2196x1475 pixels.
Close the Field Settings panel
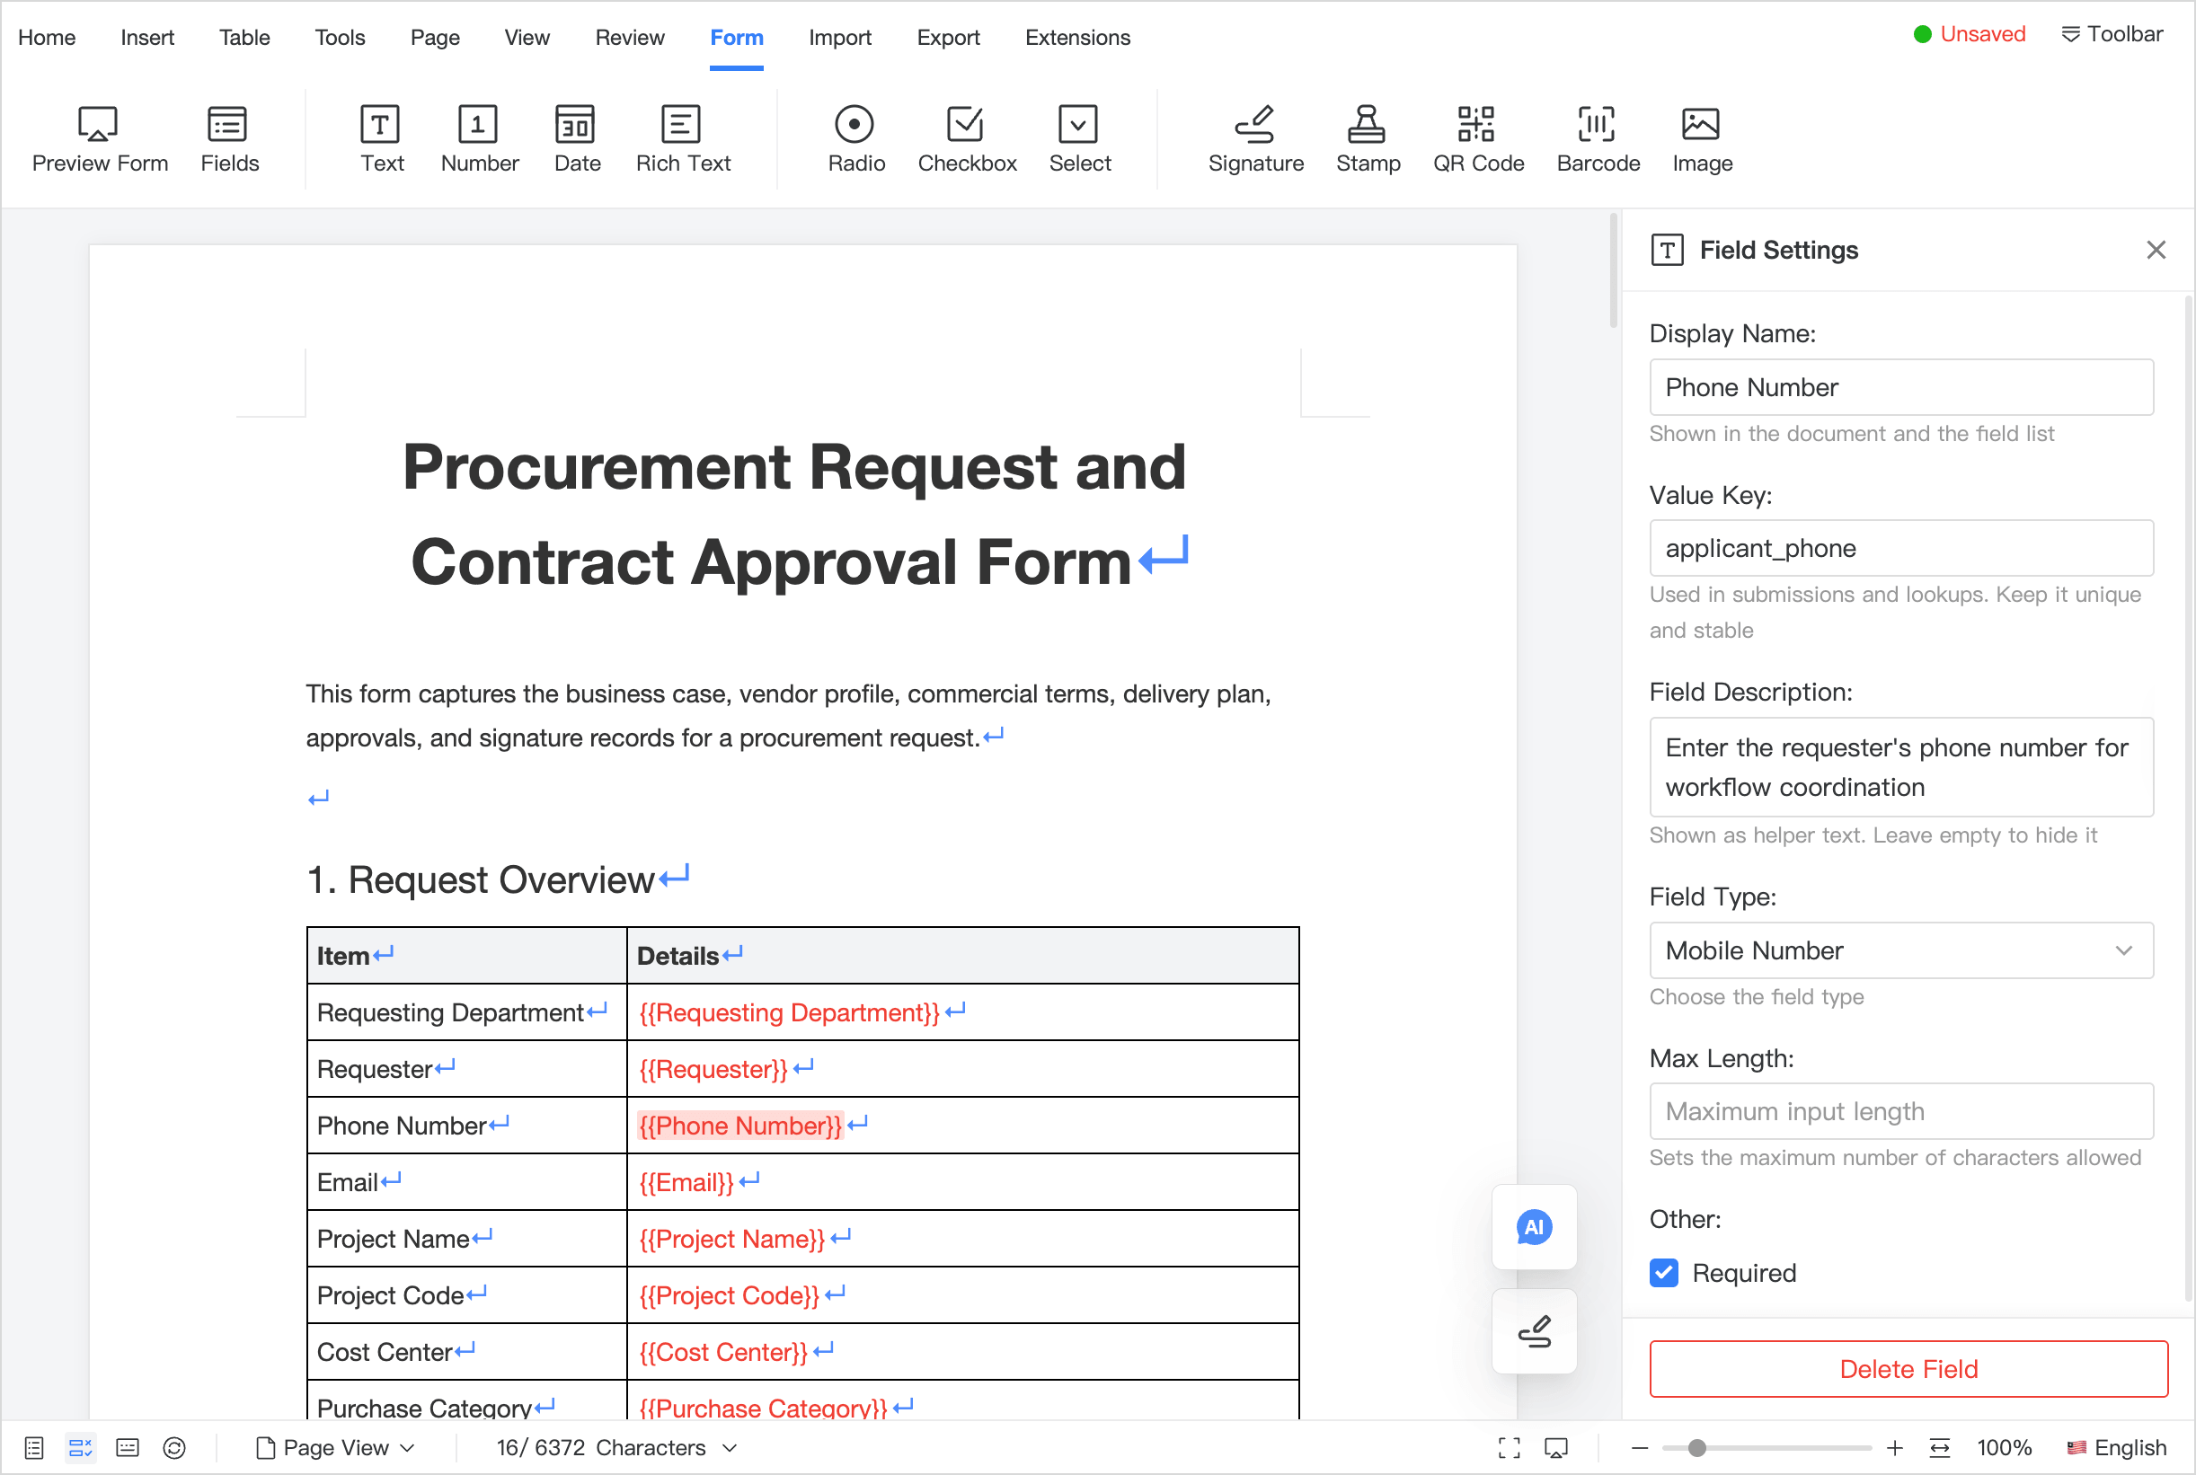tap(2156, 250)
